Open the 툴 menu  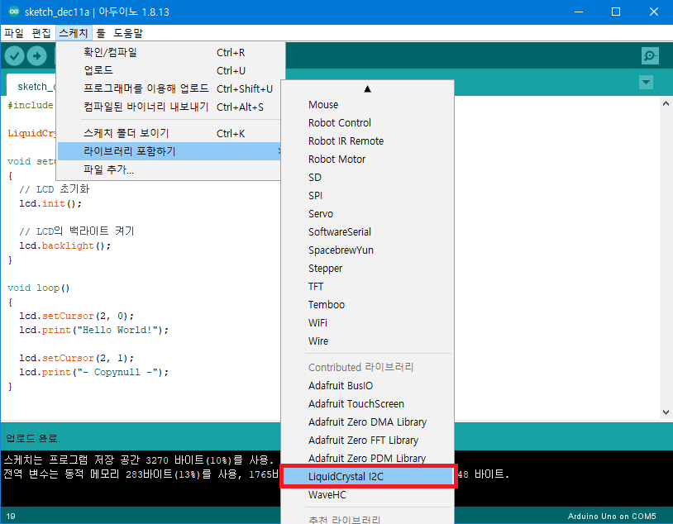(101, 33)
